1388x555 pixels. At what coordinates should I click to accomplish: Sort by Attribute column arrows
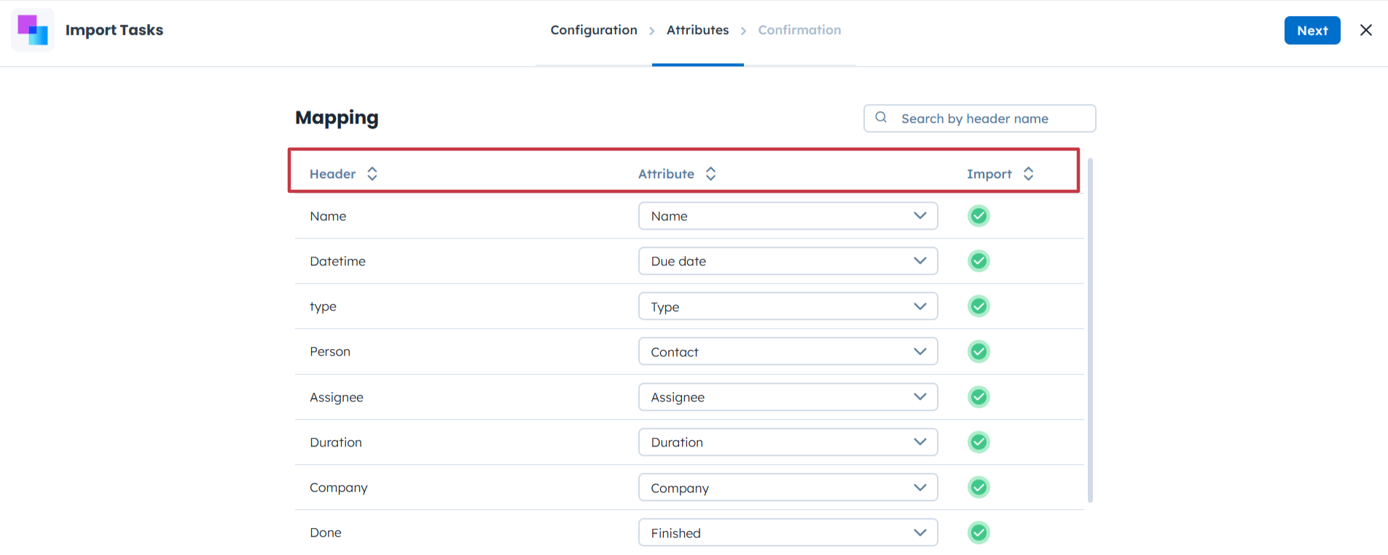coord(711,174)
